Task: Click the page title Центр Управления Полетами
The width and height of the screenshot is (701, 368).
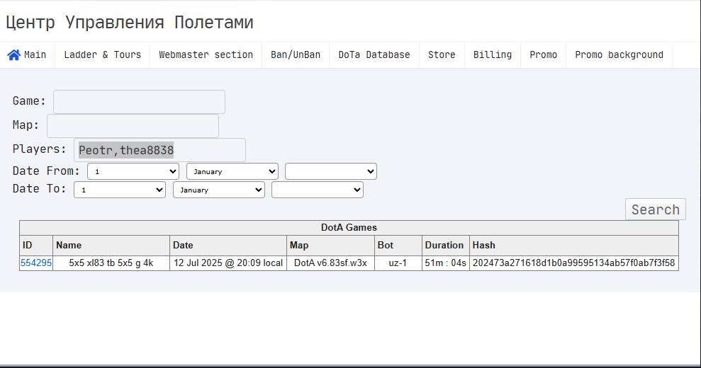Action: point(130,23)
